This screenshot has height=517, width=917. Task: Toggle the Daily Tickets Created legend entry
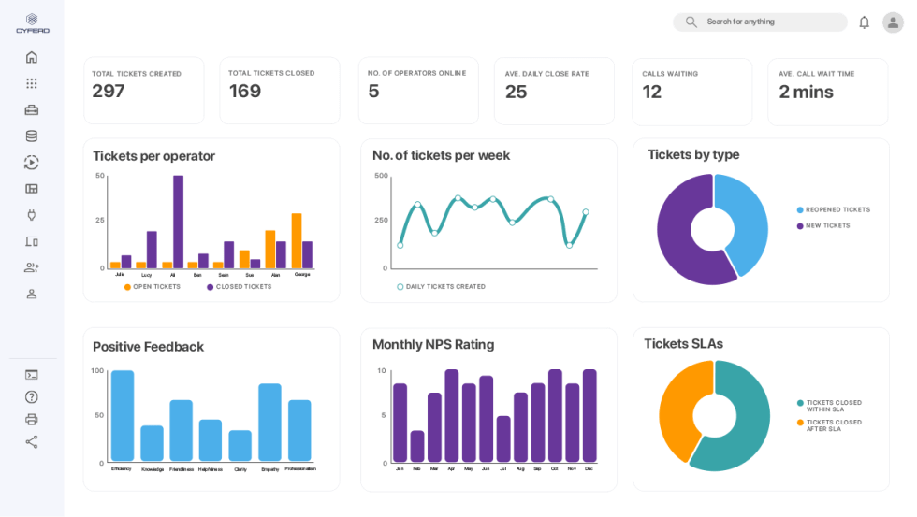point(441,287)
